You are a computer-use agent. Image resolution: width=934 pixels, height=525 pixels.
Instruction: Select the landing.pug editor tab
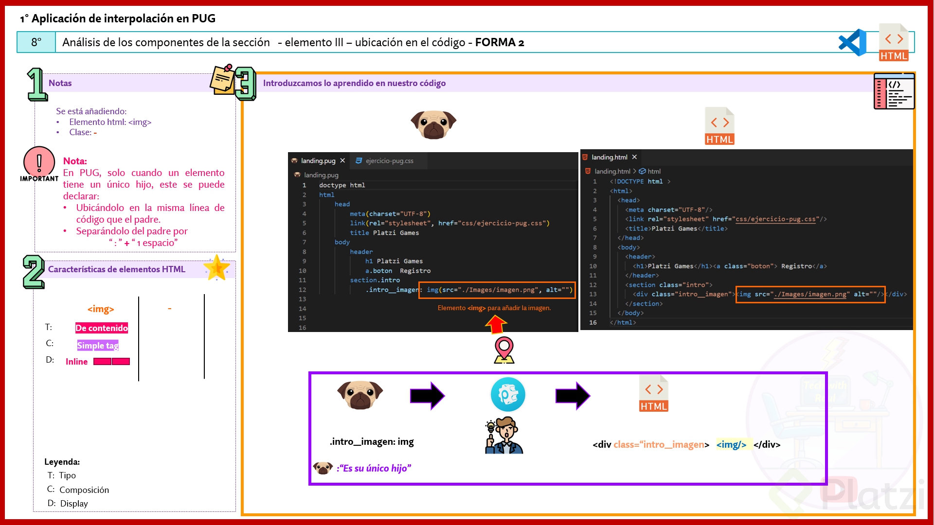point(318,161)
